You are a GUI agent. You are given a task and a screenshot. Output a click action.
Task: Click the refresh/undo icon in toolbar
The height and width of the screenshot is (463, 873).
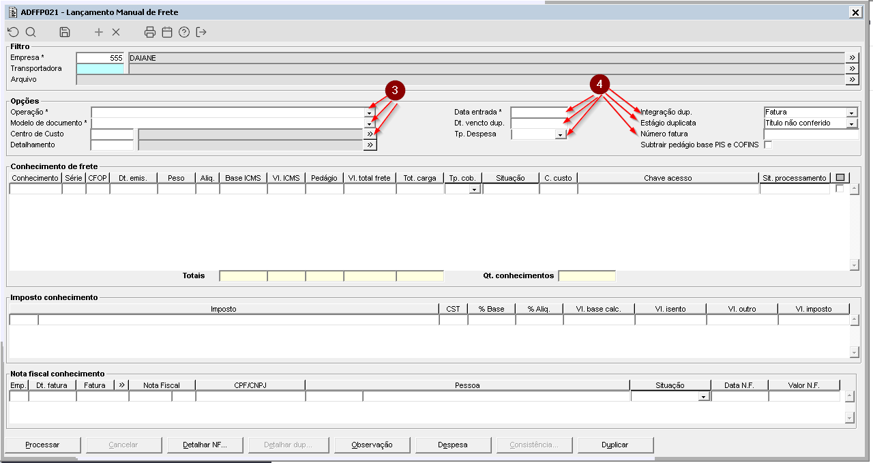click(13, 32)
